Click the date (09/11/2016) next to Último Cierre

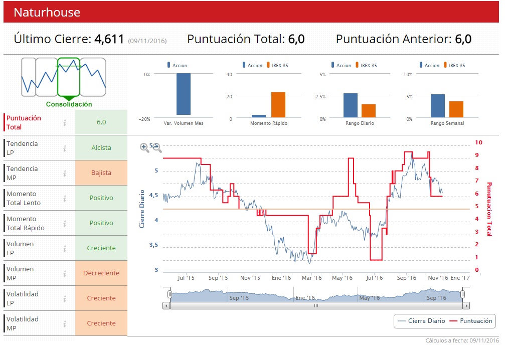click(x=147, y=41)
